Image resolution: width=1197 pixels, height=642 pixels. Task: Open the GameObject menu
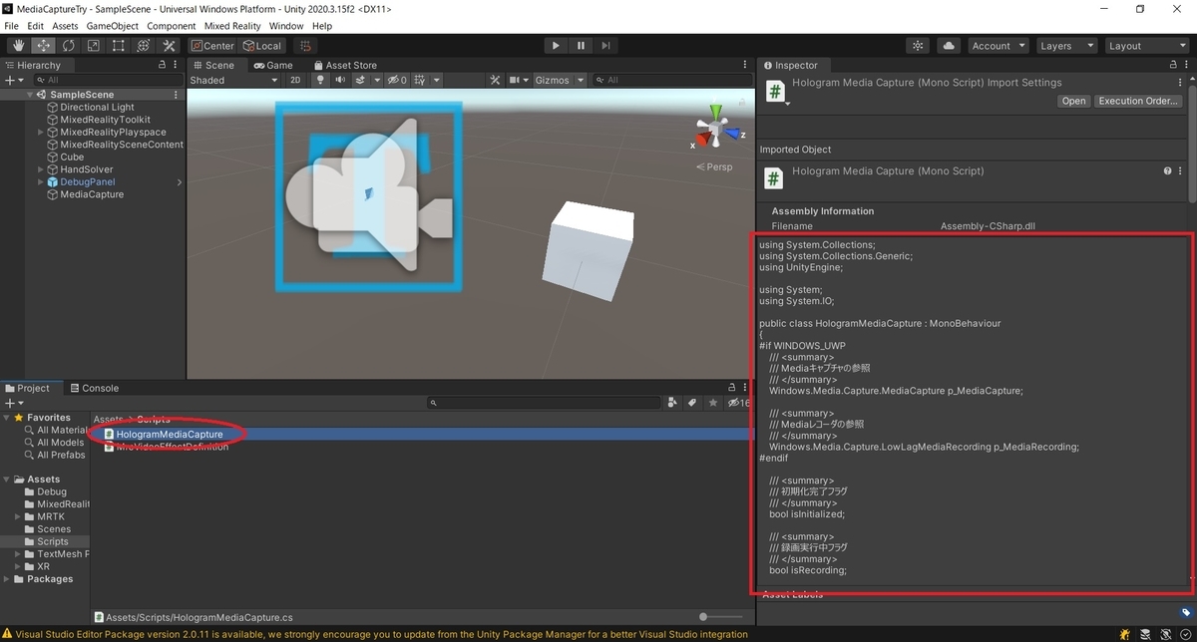pyautogui.click(x=112, y=26)
